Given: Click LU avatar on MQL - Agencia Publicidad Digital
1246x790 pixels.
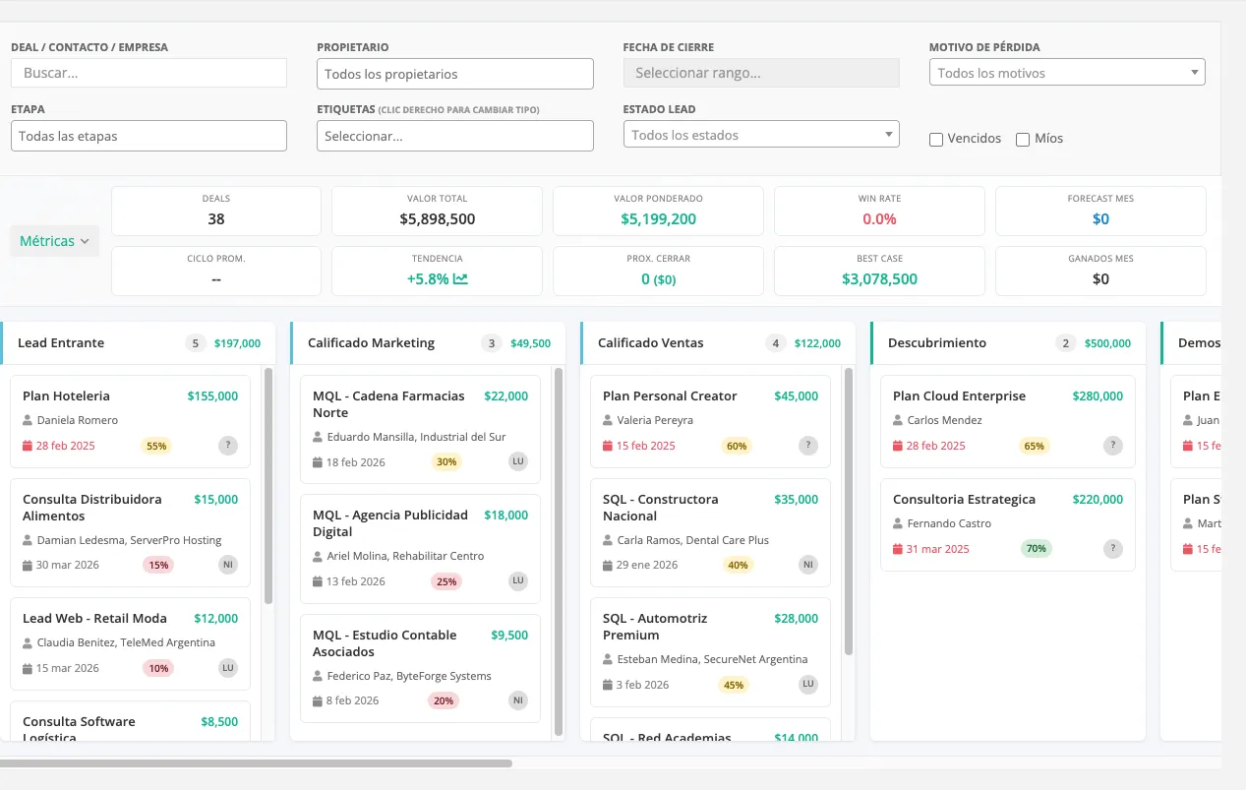Looking at the screenshot, I should coord(518,581).
